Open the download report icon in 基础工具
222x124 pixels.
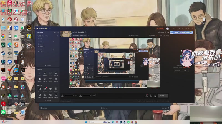[x=56, y=95]
